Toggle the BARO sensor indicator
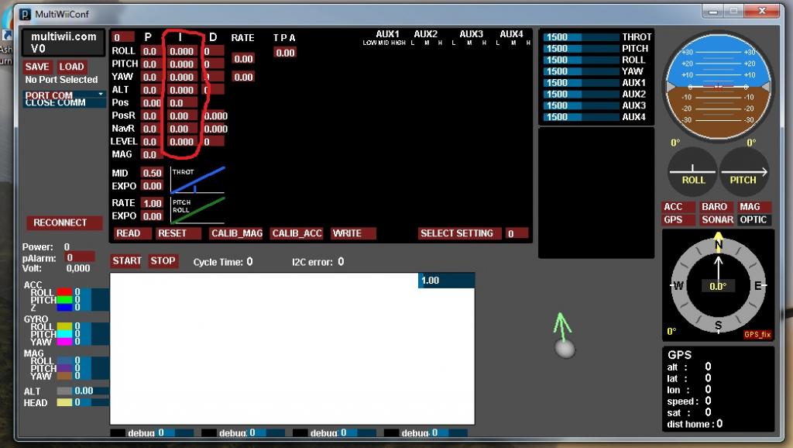Image resolution: width=793 pixels, height=448 pixels. [x=714, y=207]
